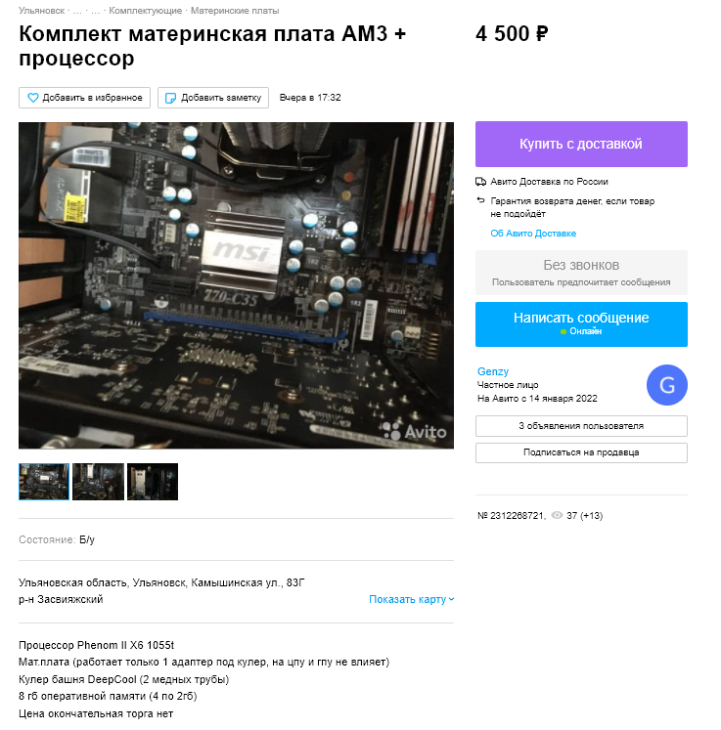Click Написать сообщение button
This screenshot has height=730, width=721.
[581, 324]
